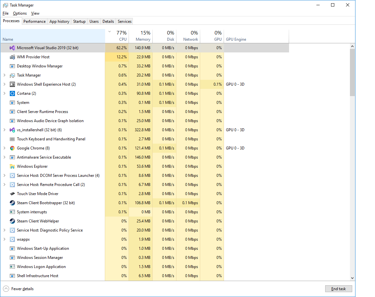
Task: Click the Client Server Runtime Process icon
Action: [x=12, y=112]
